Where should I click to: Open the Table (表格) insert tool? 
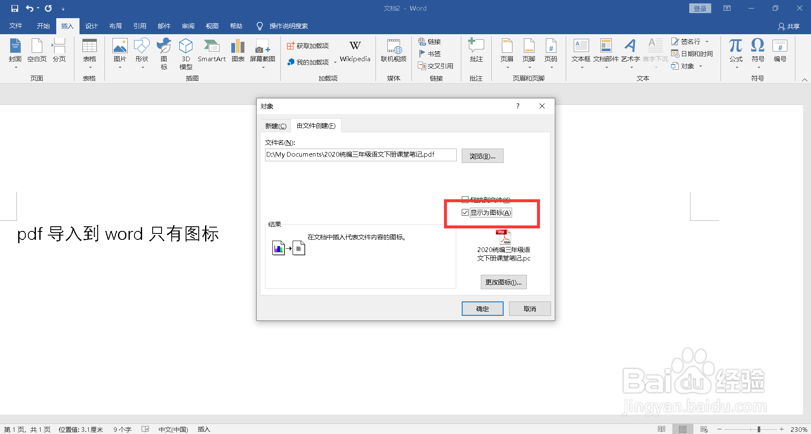click(89, 54)
